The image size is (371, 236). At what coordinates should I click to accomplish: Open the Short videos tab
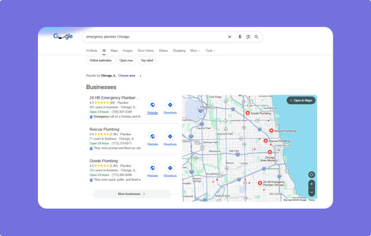pos(146,51)
